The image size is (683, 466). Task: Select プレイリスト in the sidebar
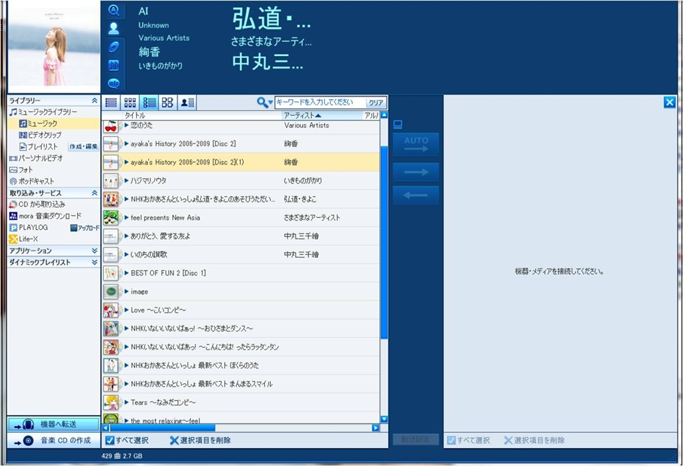pyautogui.click(x=38, y=147)
